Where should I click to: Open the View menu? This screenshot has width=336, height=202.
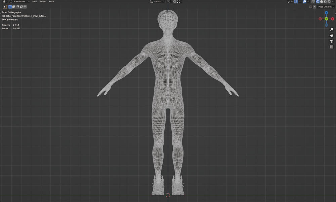coord(35,2)
